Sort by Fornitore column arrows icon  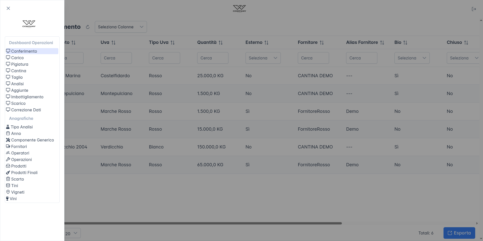[x=322, y=43]
